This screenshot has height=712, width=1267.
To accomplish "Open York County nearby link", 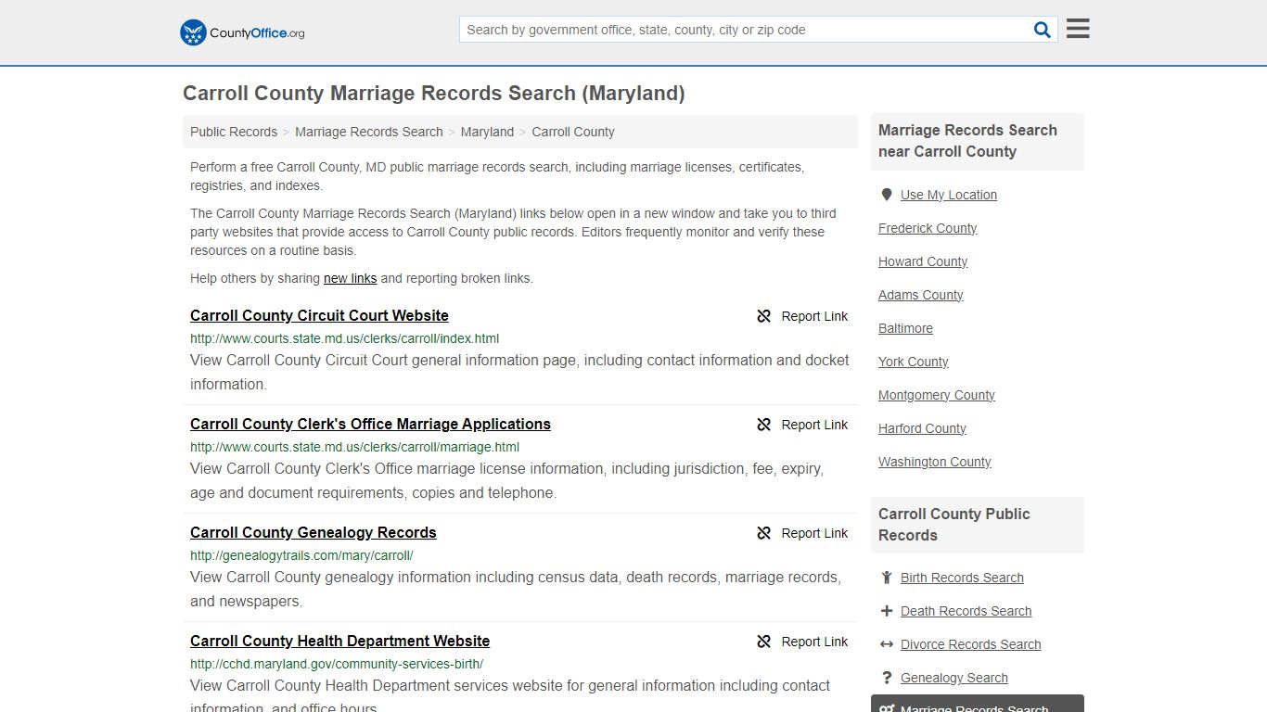I will click(914, 362).
